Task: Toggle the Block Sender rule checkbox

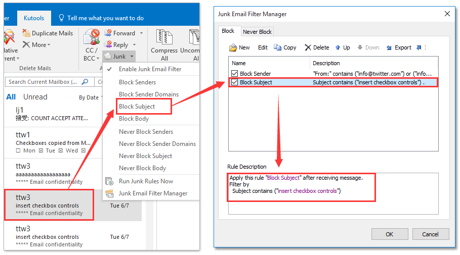Action: coord(234,74)
